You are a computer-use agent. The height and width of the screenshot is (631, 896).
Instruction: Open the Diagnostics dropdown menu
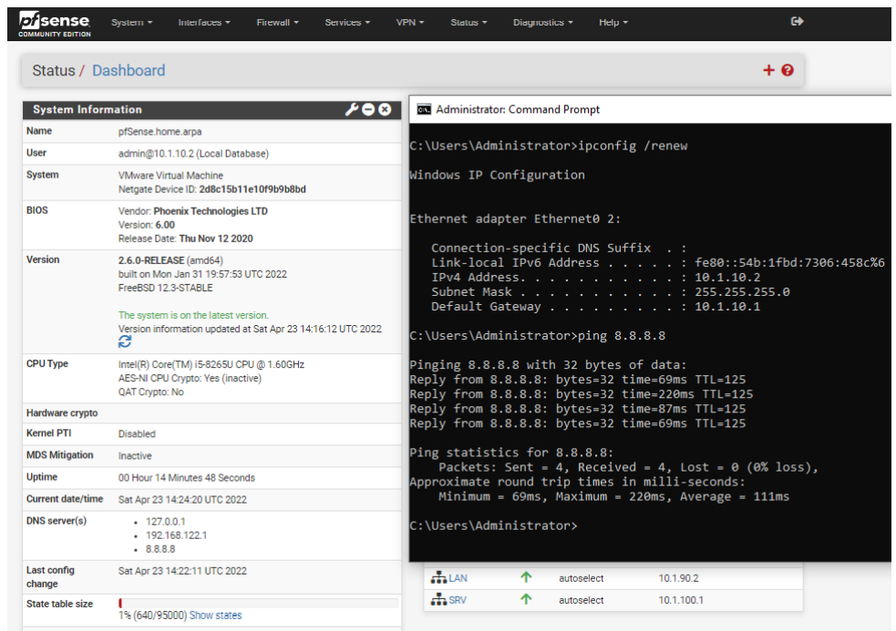pos(542,23)
